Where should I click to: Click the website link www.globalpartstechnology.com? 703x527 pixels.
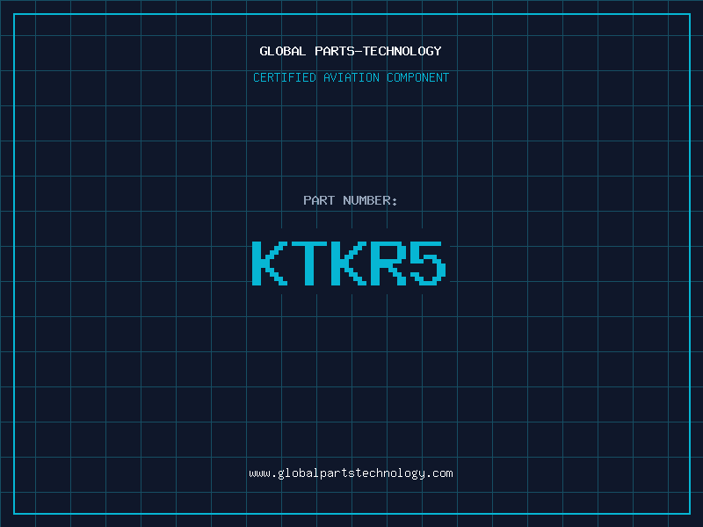[351, 473]
